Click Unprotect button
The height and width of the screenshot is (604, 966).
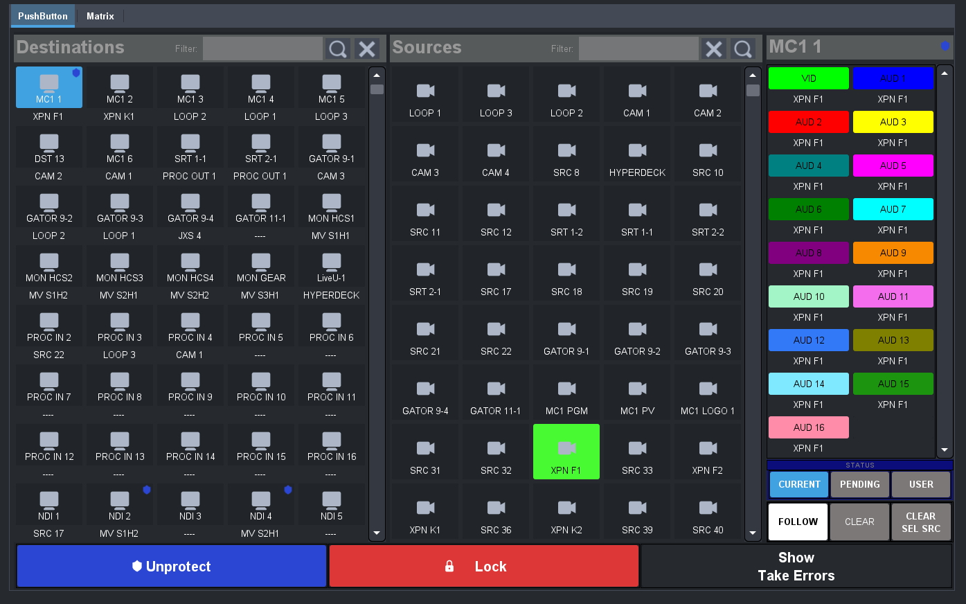pos(172,567)
